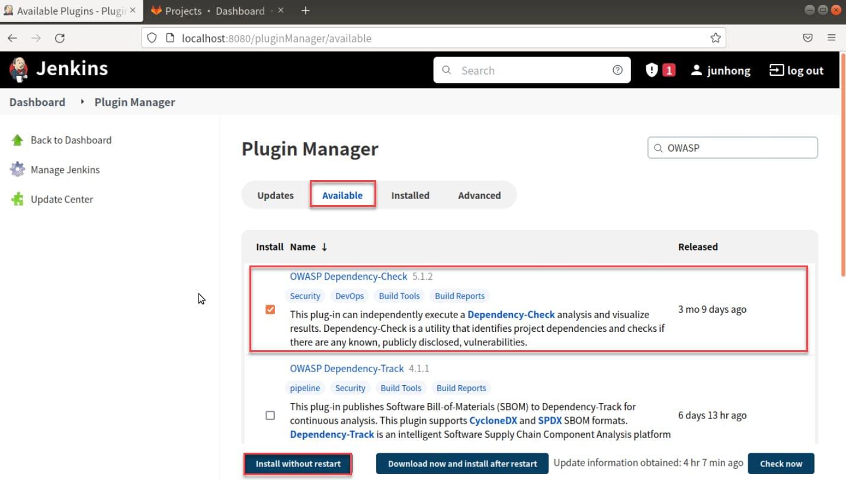Expand the Dashboard breadcrumb chevron

tap(82, 102)
